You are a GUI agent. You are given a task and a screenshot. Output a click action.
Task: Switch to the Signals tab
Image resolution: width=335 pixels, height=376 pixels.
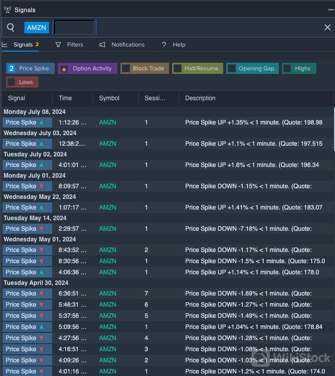23,45
